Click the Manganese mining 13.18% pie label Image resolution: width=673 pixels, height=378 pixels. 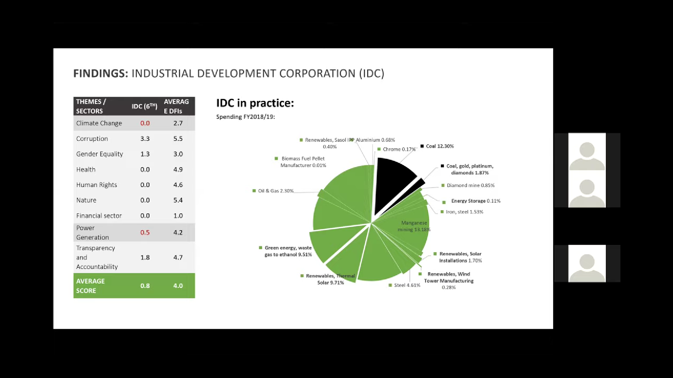pyautogui.click(x=414, y=226)
